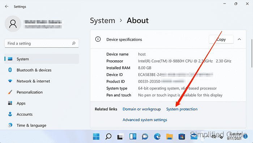253x143 pixels.
Task: Open Microsoft Edge from the taskbar
Action: tap(157, 137)
